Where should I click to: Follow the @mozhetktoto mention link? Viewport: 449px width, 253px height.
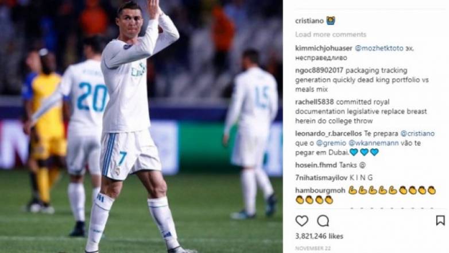379,48
